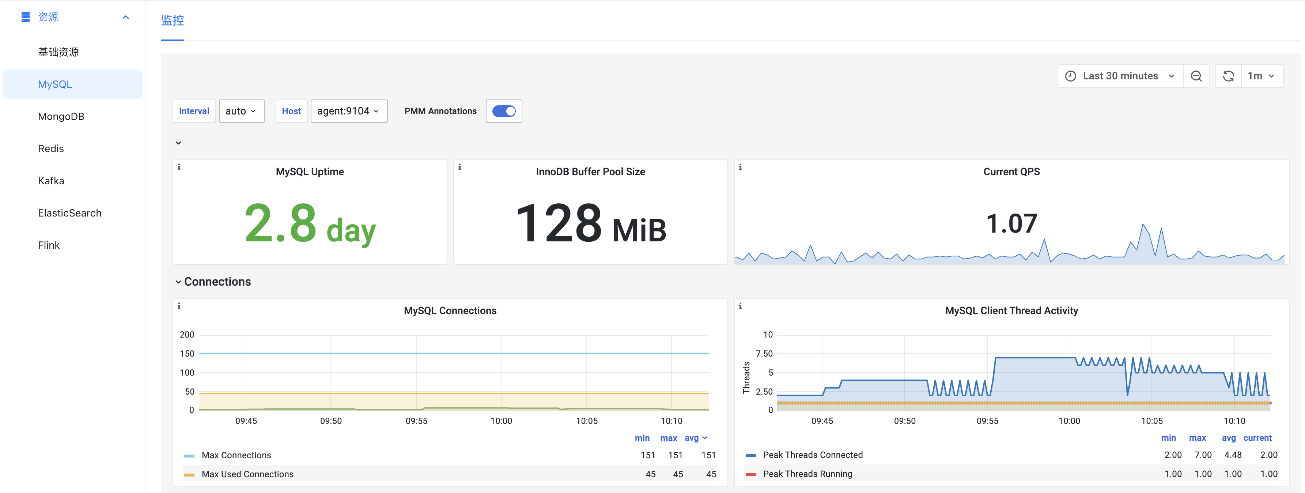Screen dimensions: 1305x493
Task: Show info for MySQL Connections panel
Action: click(179, 305)
